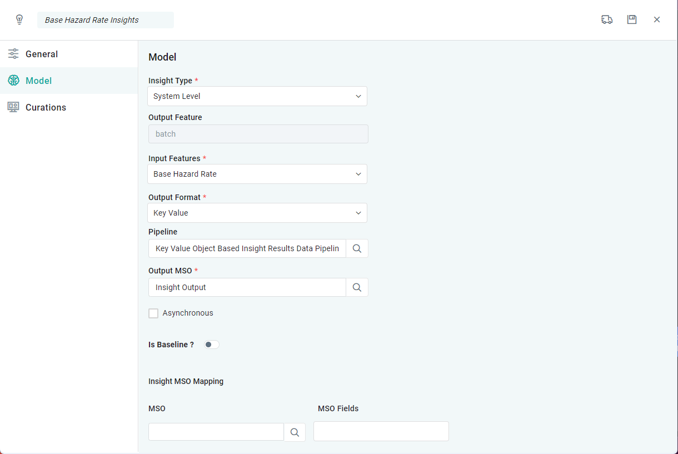This screenshot has width=678, height=454.
Task: Open the Output Format dropdown
Action: tap(257, 213)
